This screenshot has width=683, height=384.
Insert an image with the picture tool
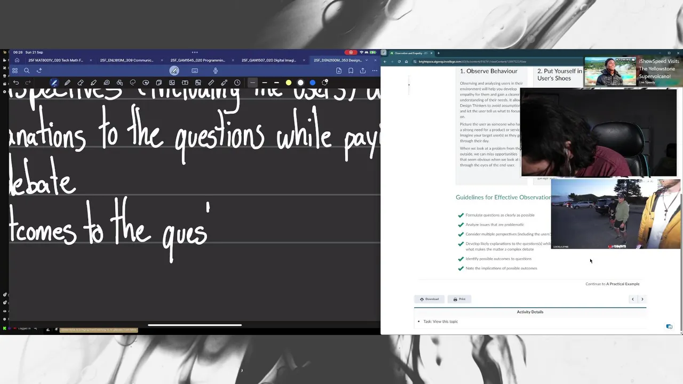[172, 83]
